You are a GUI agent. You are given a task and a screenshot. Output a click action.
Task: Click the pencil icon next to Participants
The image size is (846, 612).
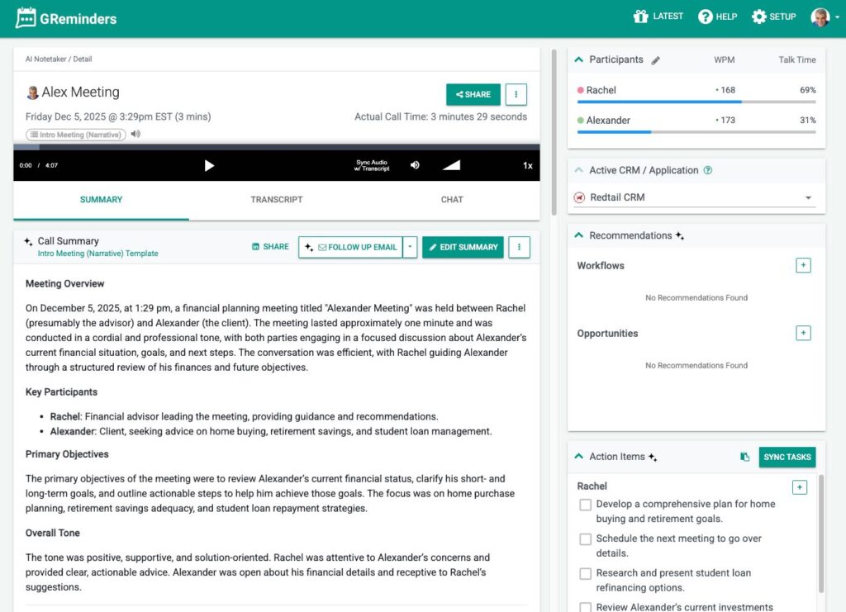click(656, 60)
